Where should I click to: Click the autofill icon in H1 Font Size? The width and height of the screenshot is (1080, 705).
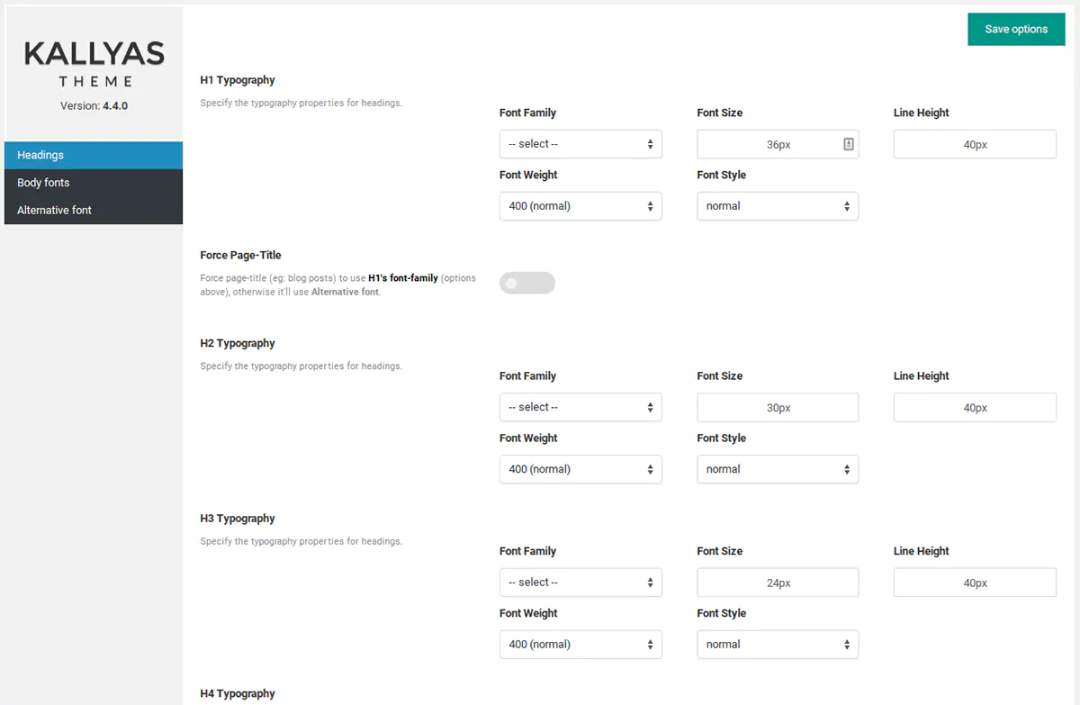click(848, 144)
